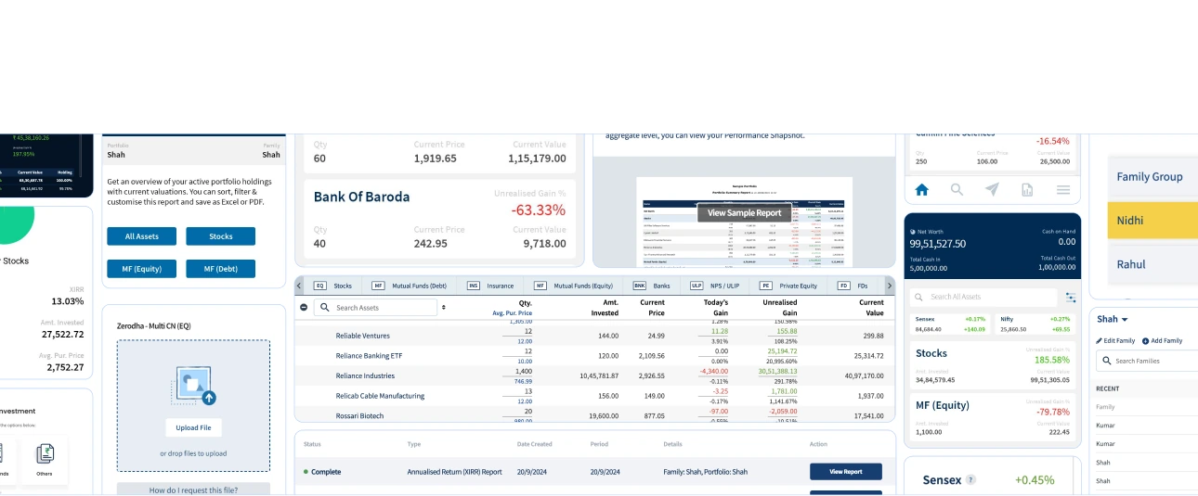Open the sort arrows next to Search Assets
This screenshot has height=496, width=1198.
pyautogui.click(x=444, y=307)
